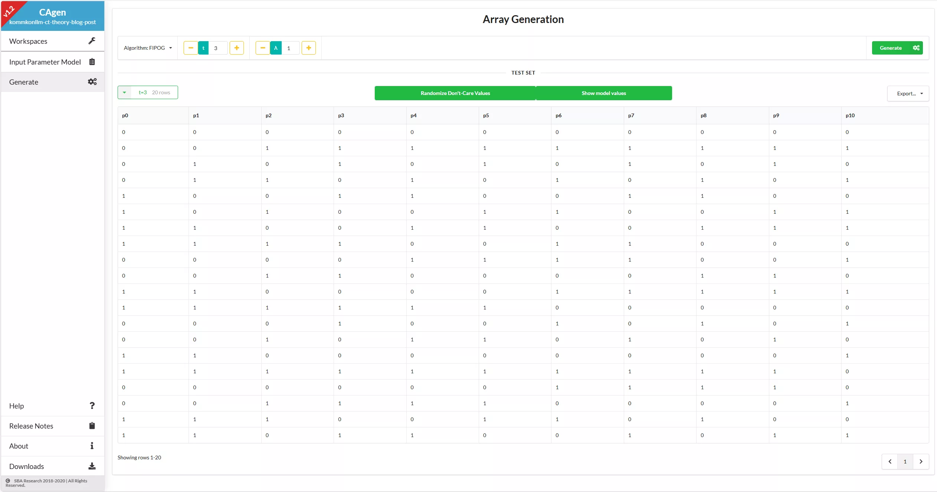The width and height of the screenshot is (937, 492).
Task: Click the download icon beside Downloads
Action: 92,466
